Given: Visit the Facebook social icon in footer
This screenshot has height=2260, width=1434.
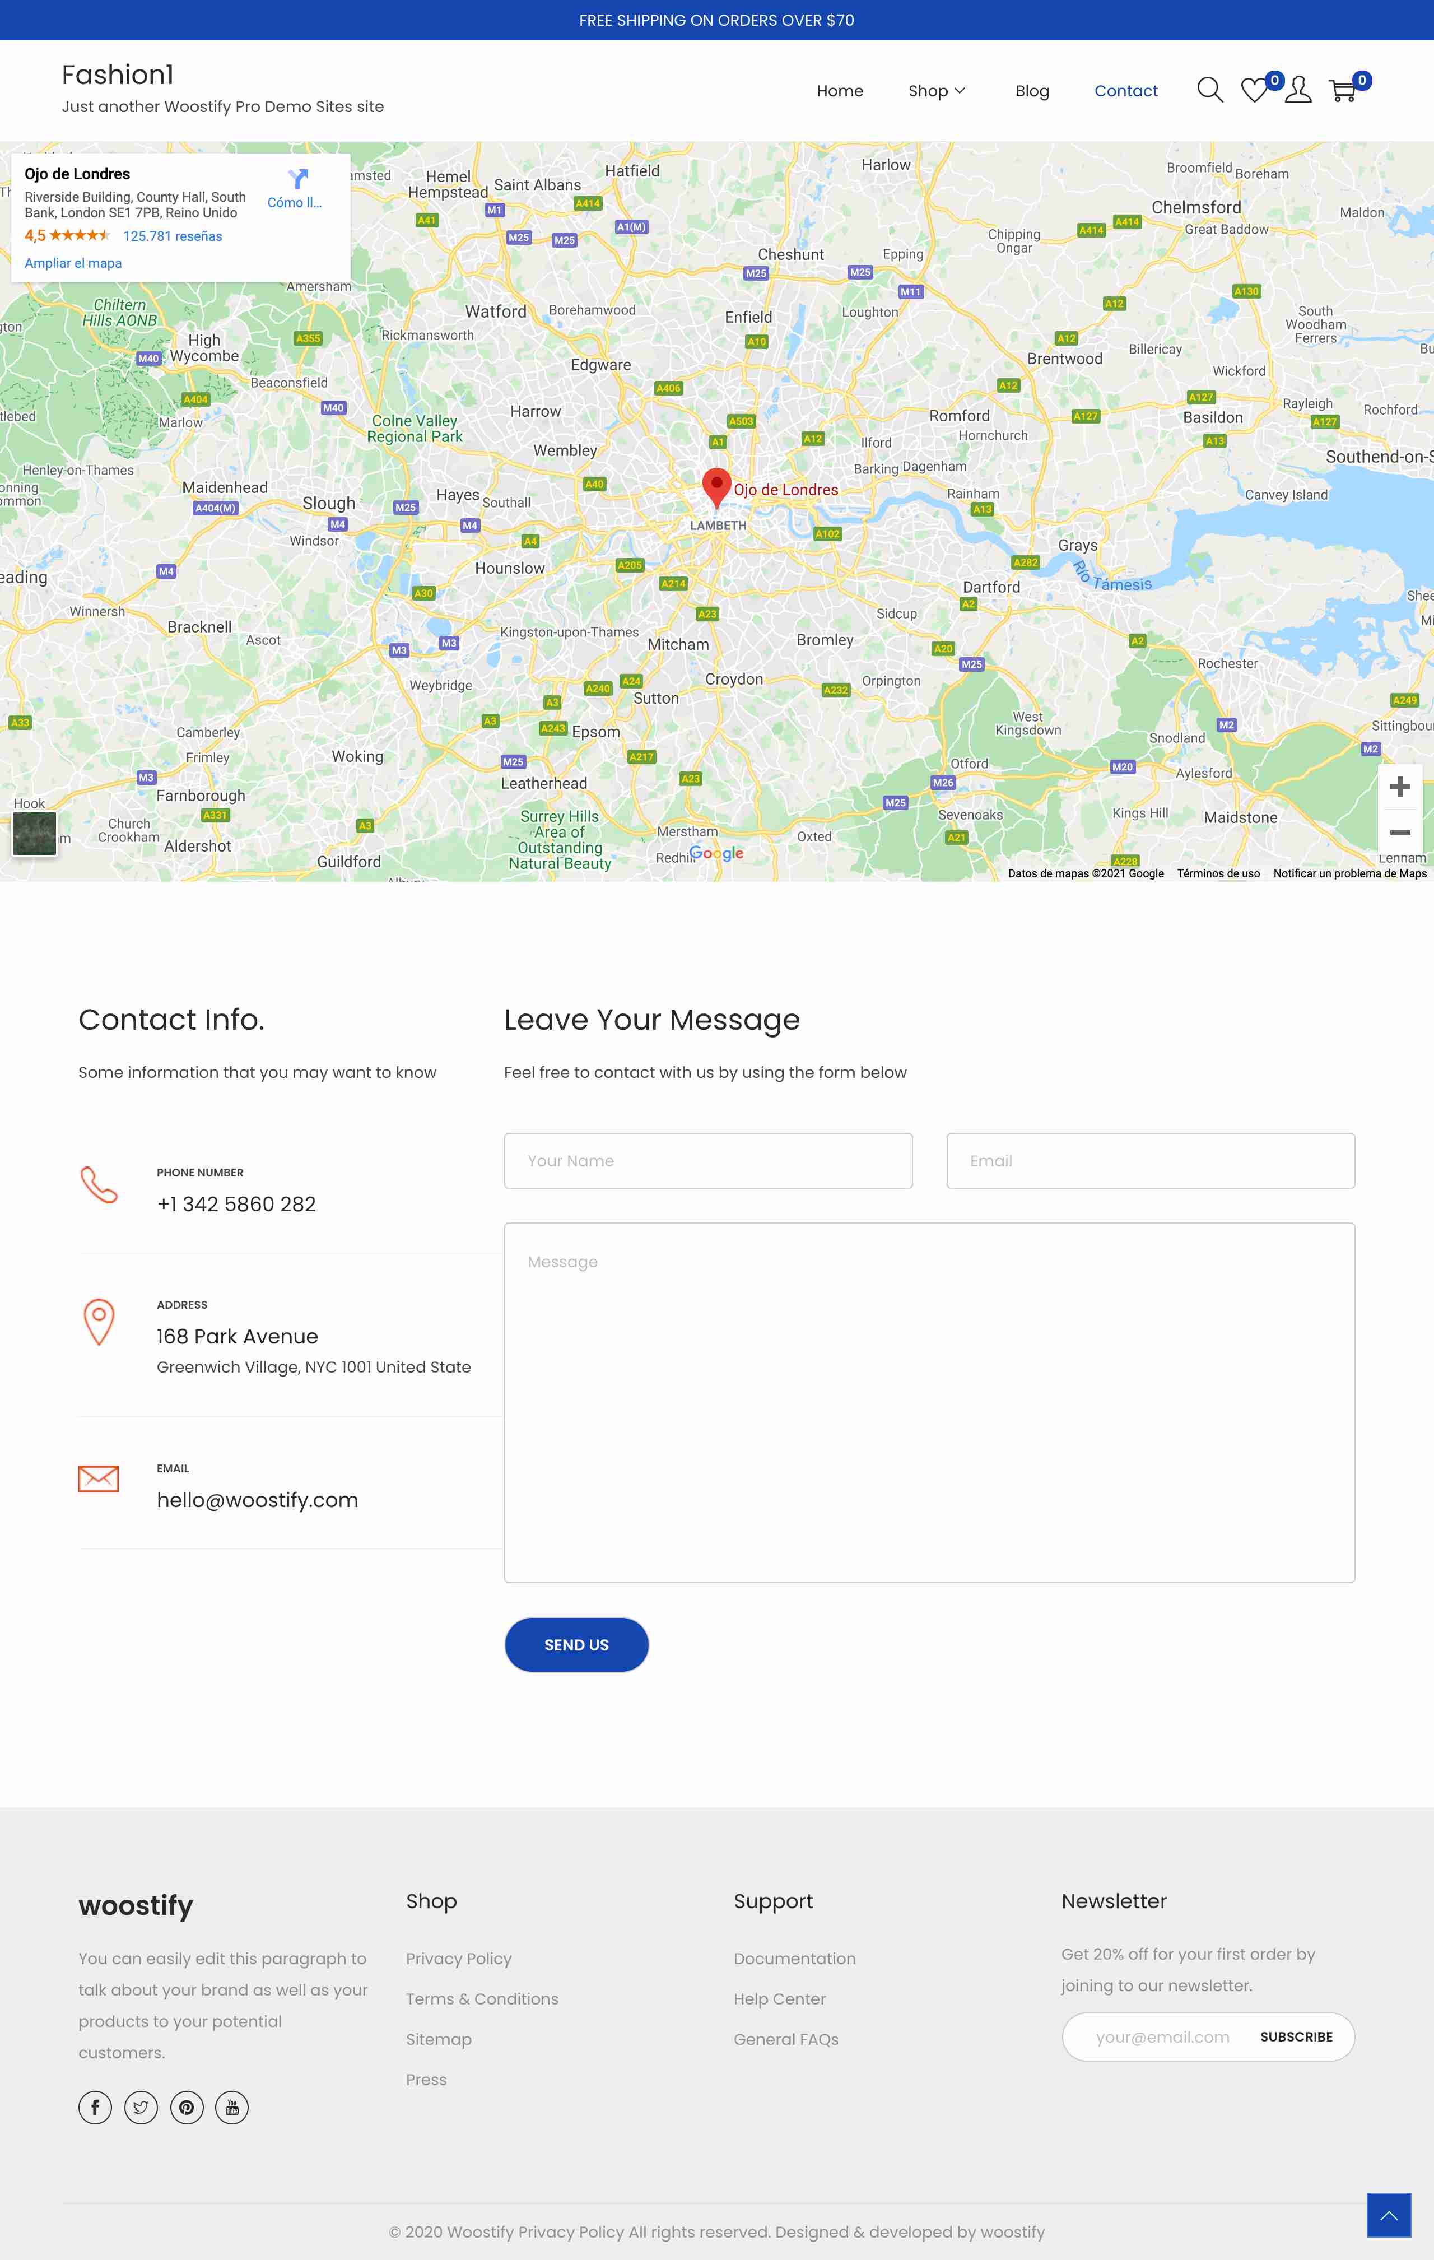Looking at the screenshot, I should coord(95,2107).
